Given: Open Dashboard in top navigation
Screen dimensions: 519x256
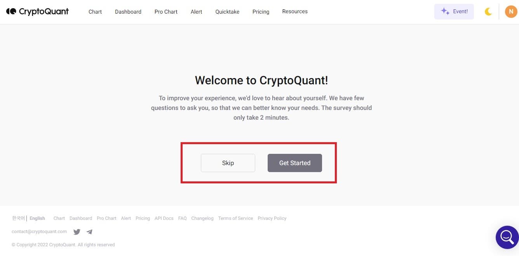Looking at the screenshot, I should tap(128, 12).
